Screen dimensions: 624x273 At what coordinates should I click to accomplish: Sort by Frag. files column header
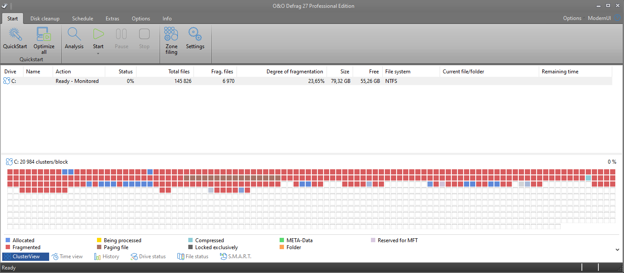[215, 72]
